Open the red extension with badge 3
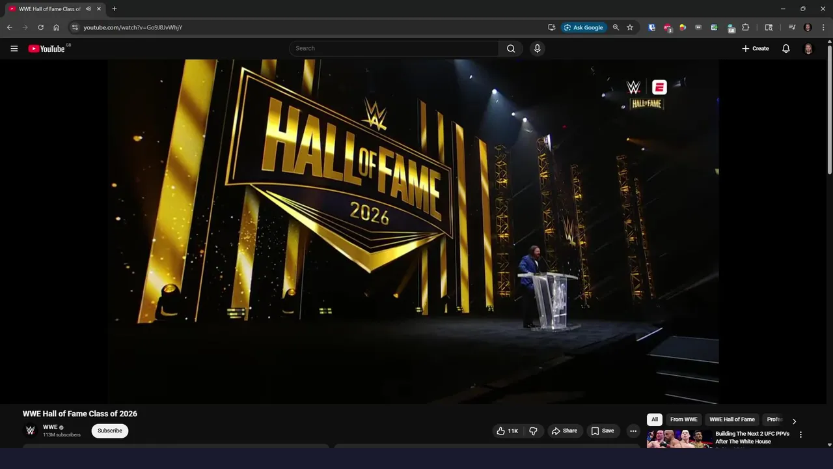833x469 pixels. [x=668, y=27]
